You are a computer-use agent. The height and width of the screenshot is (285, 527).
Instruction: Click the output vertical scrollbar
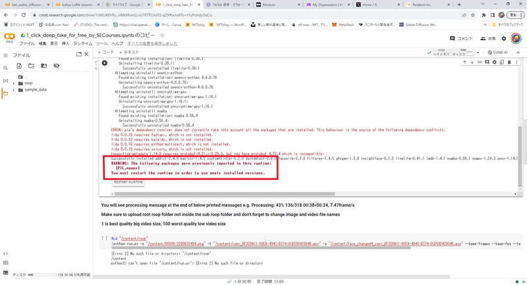[x=520, y=156]
